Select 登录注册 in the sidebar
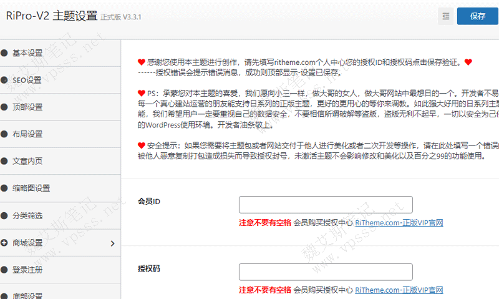499x299 pixels. pyautogui.click(x=28, y=270)
